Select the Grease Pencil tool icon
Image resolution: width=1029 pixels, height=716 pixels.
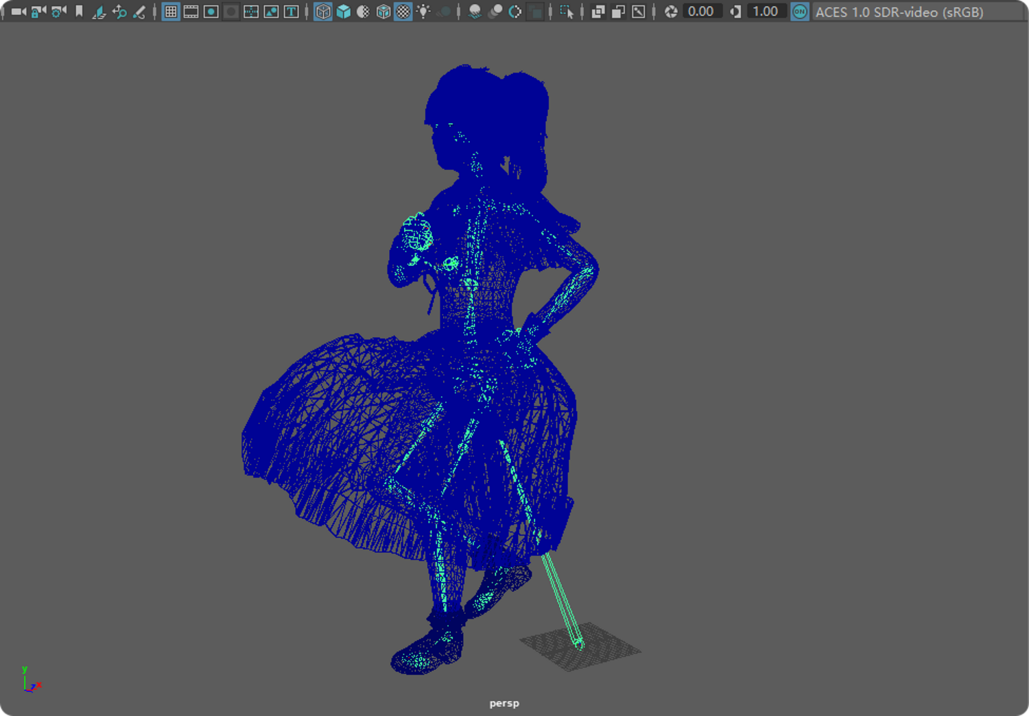click(x=139, y=12)
